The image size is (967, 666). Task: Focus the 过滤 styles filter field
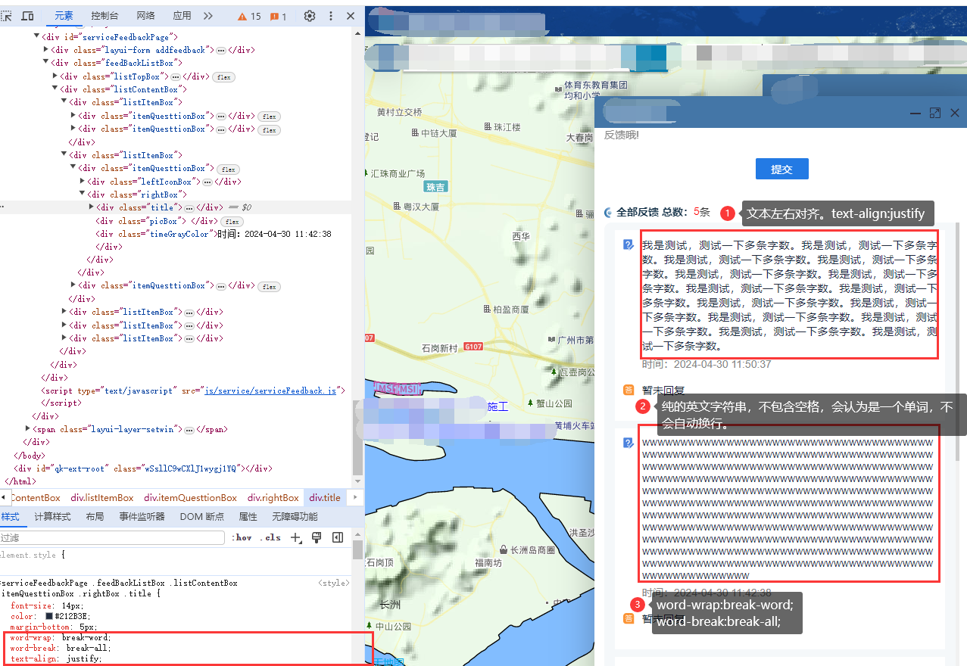(114, 537)
